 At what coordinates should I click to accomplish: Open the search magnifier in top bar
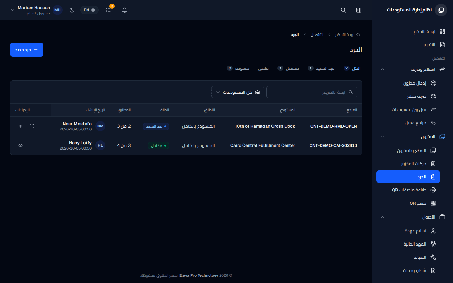click(x=344, y=10)
